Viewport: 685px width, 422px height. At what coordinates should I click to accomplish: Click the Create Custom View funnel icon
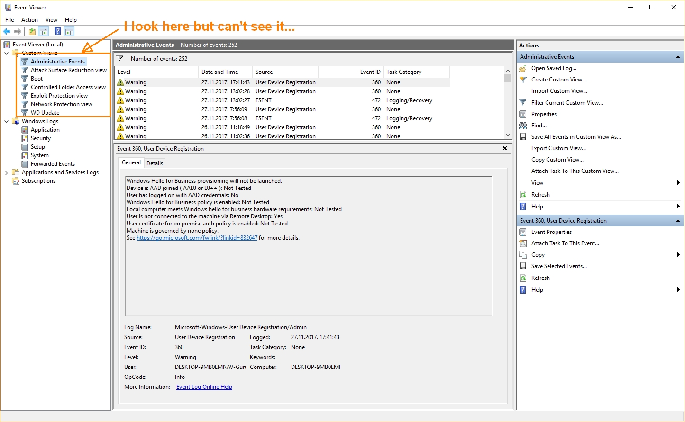point(523,80)
